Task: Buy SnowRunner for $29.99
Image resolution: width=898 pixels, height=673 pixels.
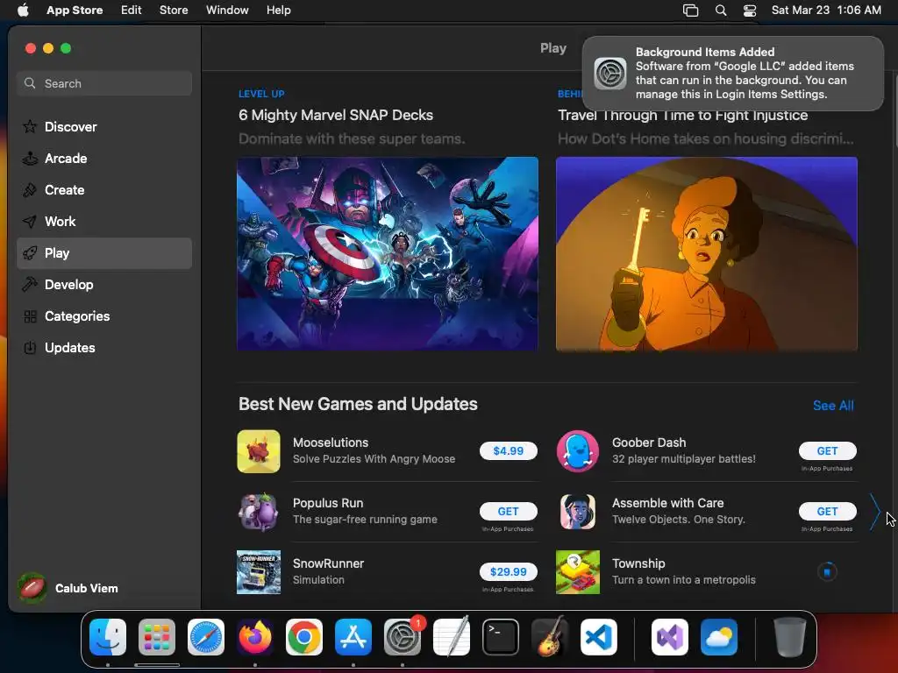Action: 509,571
